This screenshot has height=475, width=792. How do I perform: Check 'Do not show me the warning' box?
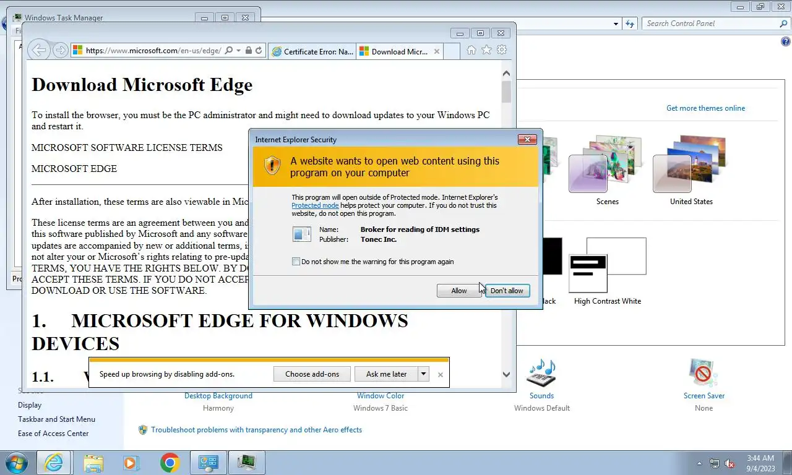(296, 262)
